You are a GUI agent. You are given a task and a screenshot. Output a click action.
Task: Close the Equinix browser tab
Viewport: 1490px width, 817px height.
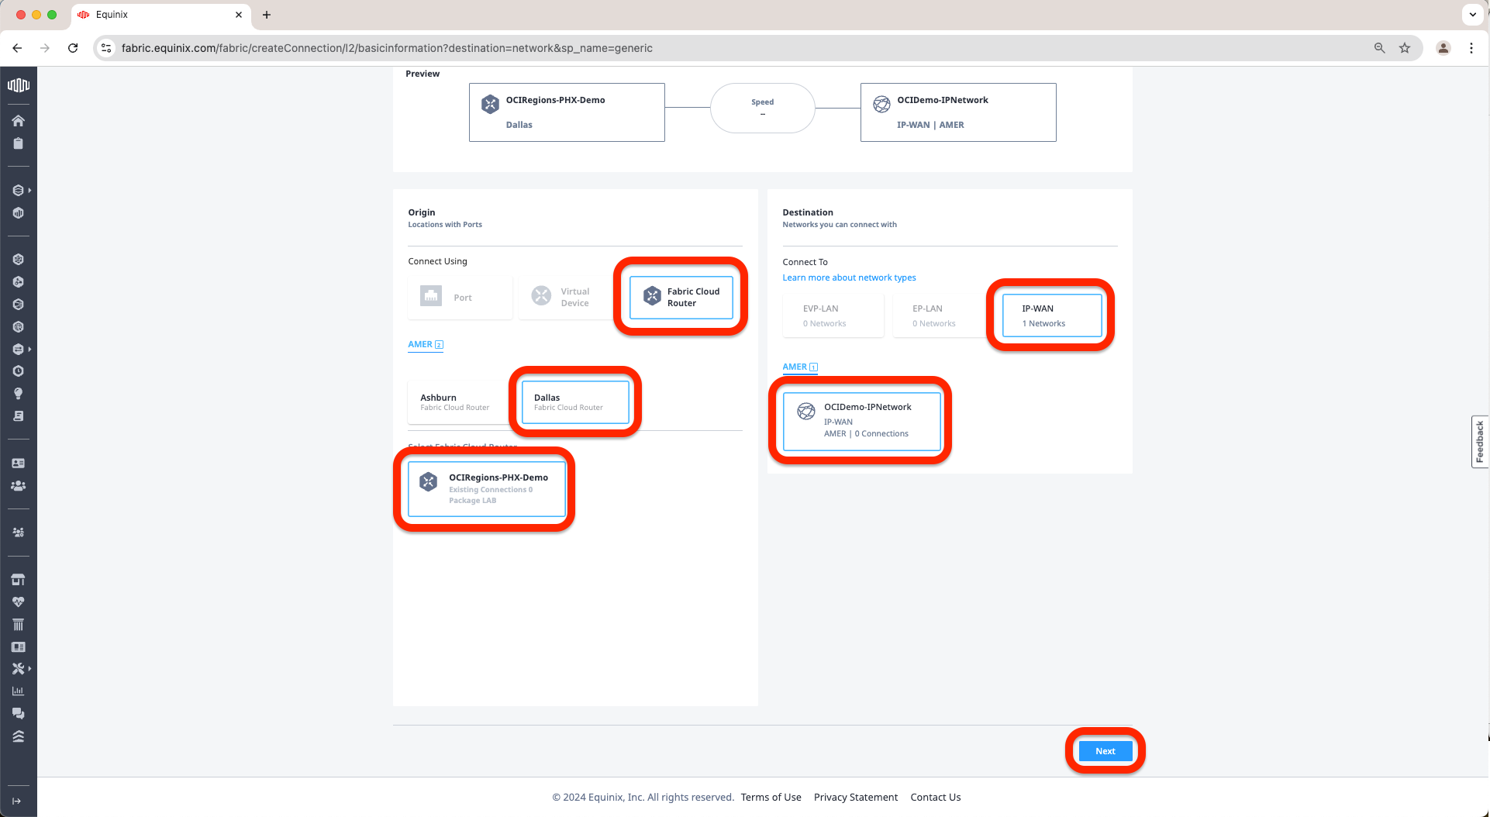pos(239,15)
